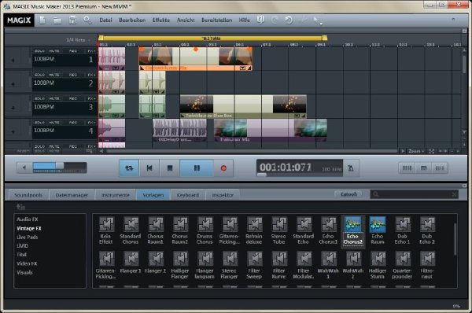This screenshot has width=472, height=313.
Task: Toggle SOLO on track 1
Action: click(39, 51)
